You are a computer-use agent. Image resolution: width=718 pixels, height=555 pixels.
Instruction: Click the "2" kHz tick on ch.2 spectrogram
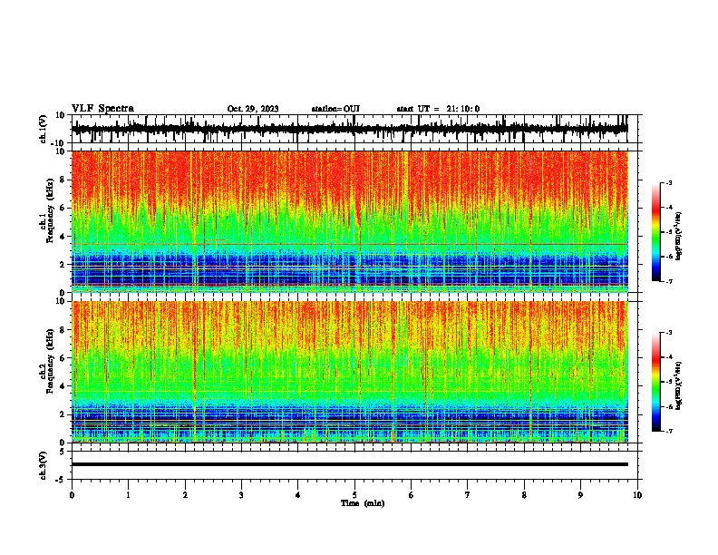click(63, 414)
